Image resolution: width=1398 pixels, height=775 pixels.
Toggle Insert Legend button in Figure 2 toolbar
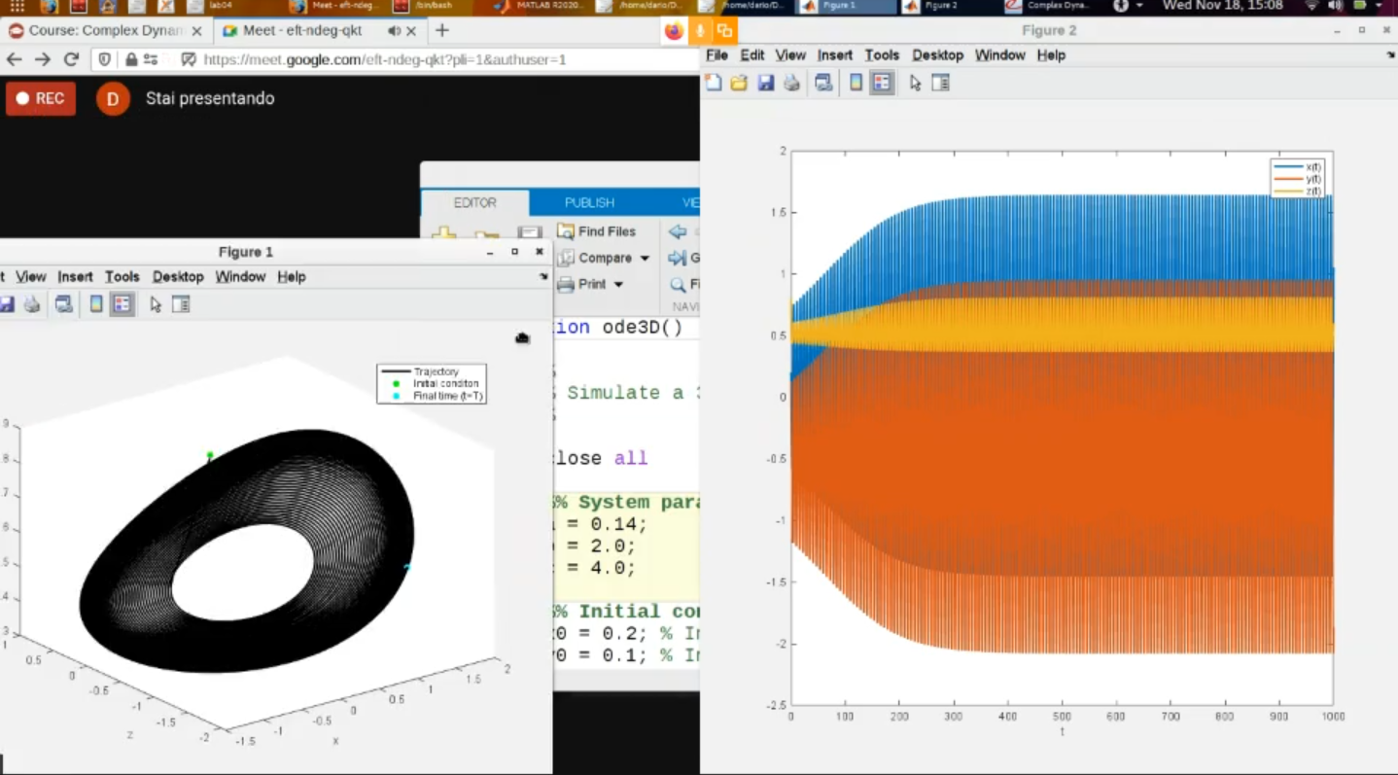coord(882,84)
